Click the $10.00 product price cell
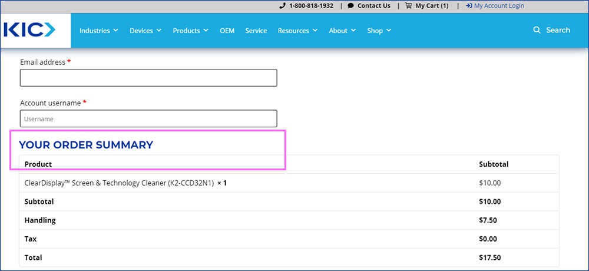The width and height of the screenshot is (589, 271). pyautogui.click(x=490, y=183)
